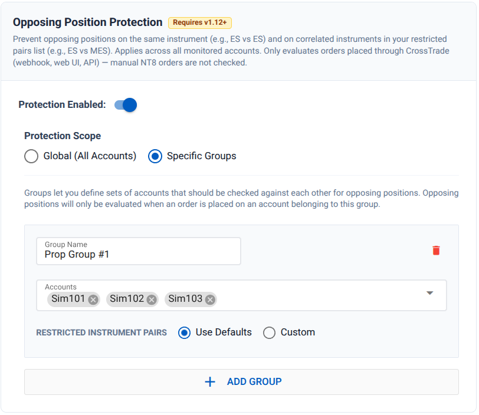Select Global (All Accounts) scope
This screenshot has width=479, height=415.
tap(31, 156)
